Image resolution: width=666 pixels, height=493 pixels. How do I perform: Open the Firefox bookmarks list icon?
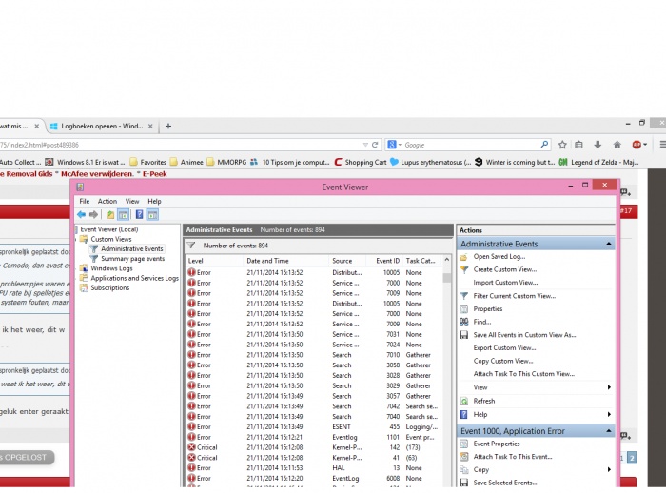(578, 145)
